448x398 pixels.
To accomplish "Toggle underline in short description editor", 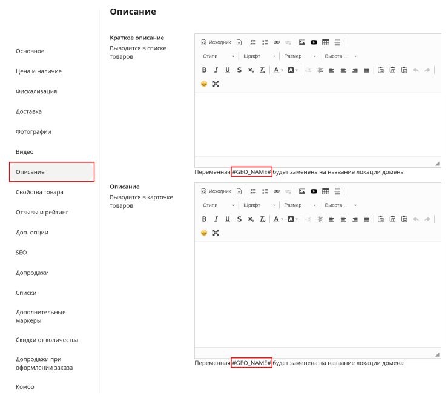I will point(228,70).
